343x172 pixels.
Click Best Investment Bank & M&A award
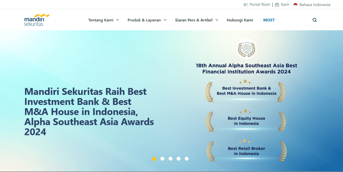246,91
